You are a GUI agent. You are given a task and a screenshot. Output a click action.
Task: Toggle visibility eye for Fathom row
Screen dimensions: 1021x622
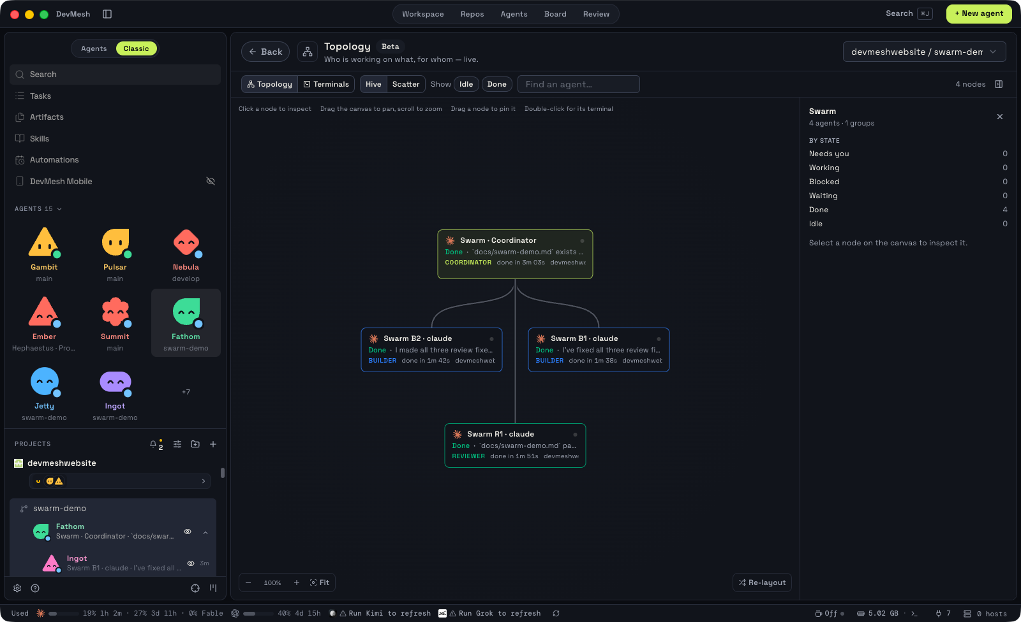[x=188, y=532]
